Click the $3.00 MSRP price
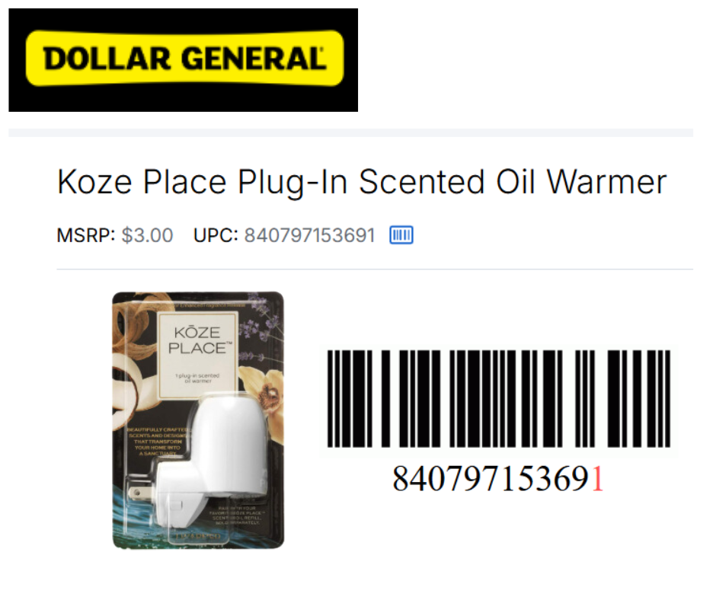Viewport: 716px width, 600px height. (x=147, y=235)
